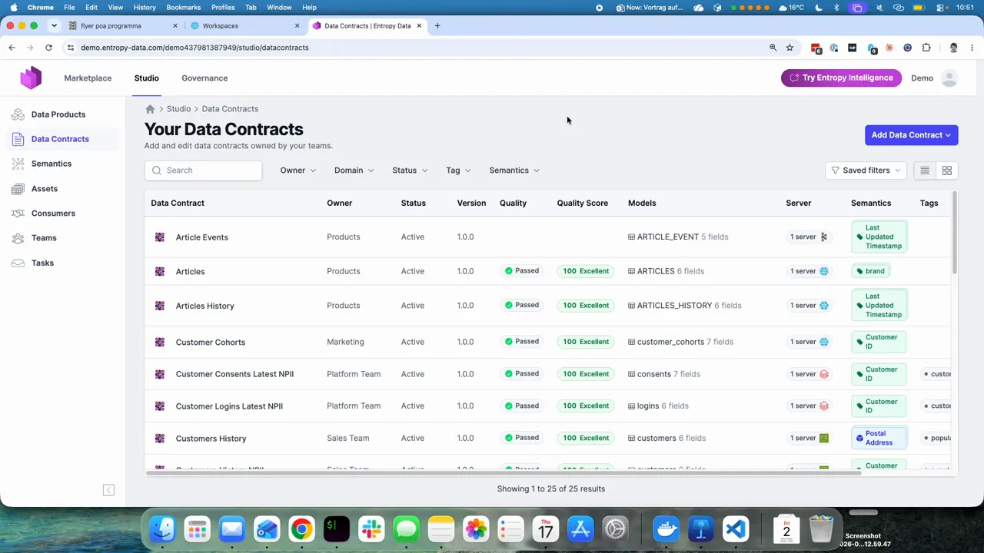Open the Data Contracts sidebar link
Image resolution: width=984 pixels, height=553 pixels.
click(60, 139)
